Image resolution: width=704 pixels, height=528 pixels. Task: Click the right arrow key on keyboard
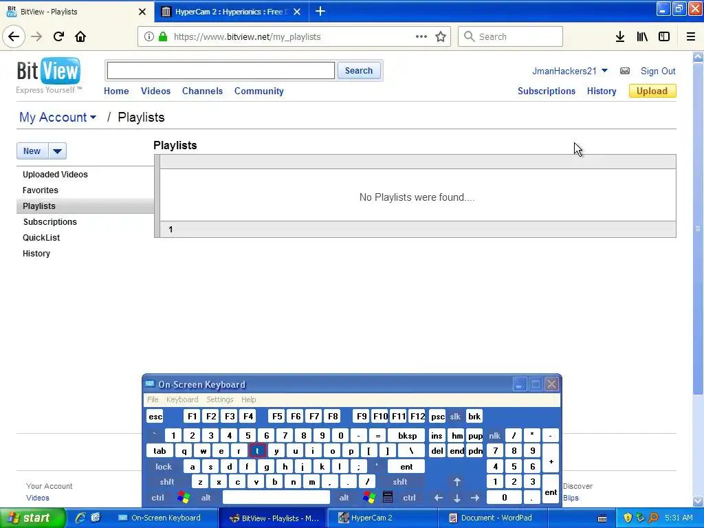point(475,498)
